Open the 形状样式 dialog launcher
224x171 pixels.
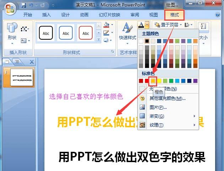pos(112,52)
